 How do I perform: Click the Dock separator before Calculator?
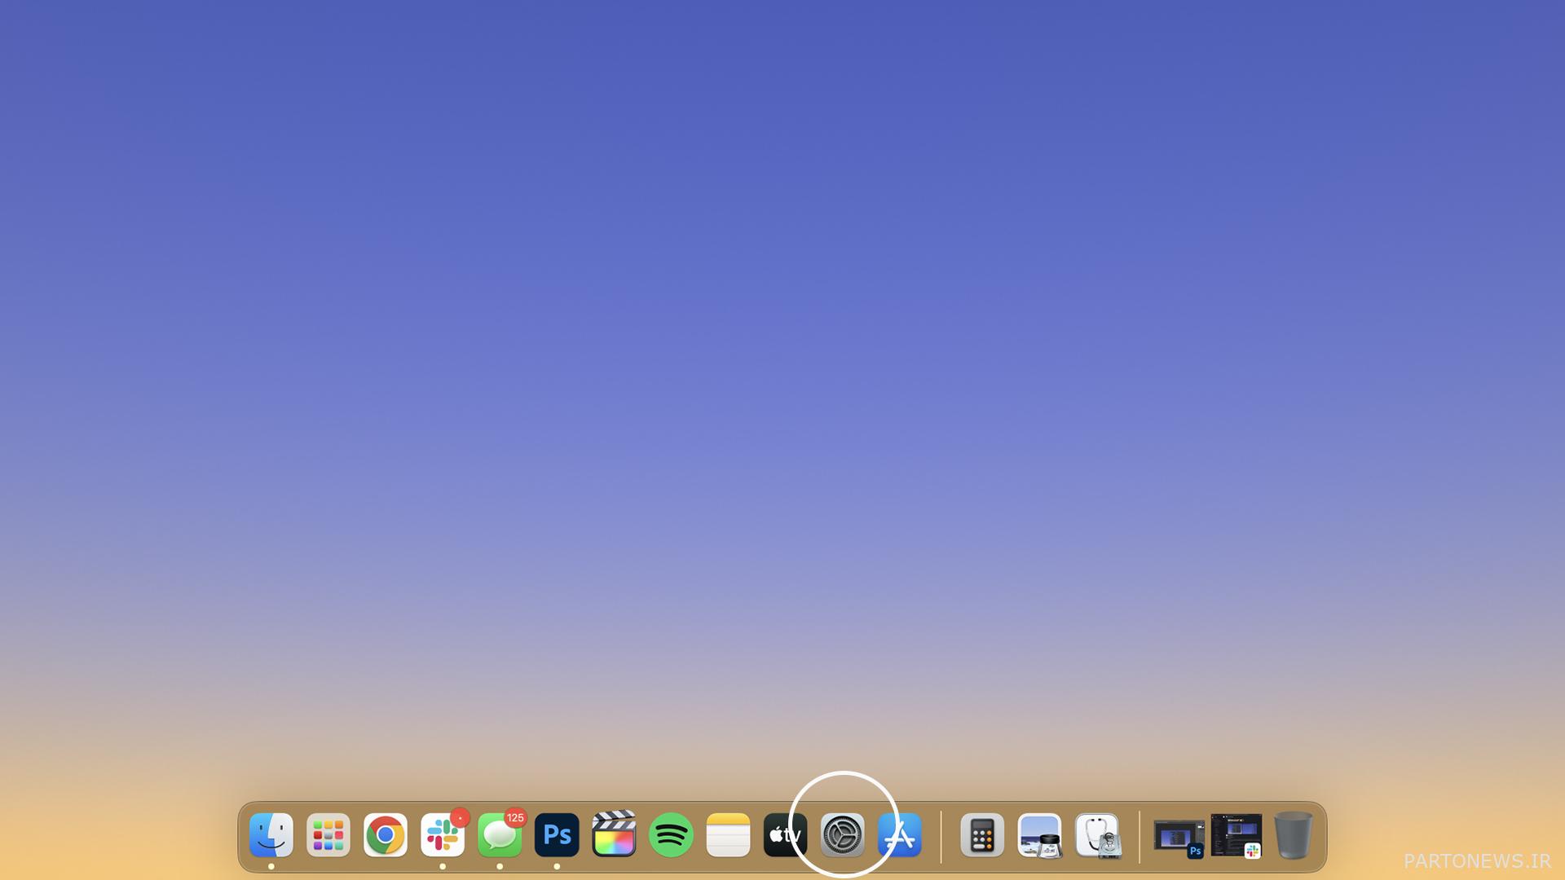(x=941, y=837)
